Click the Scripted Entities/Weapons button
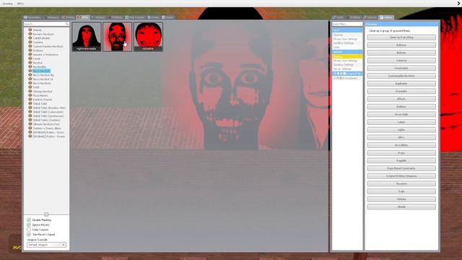 coord(401,176)
